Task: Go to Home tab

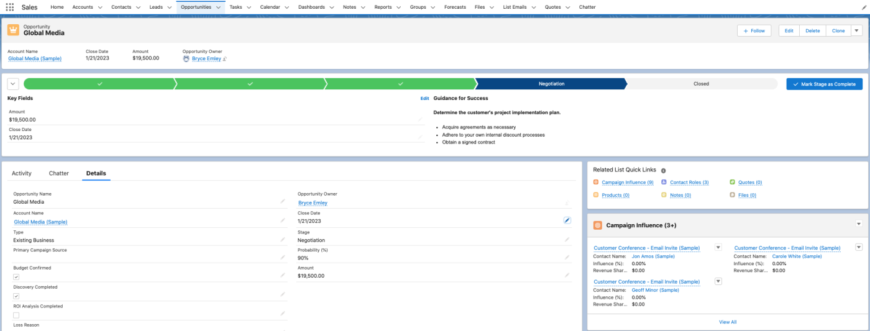Action: pos(57,7)
